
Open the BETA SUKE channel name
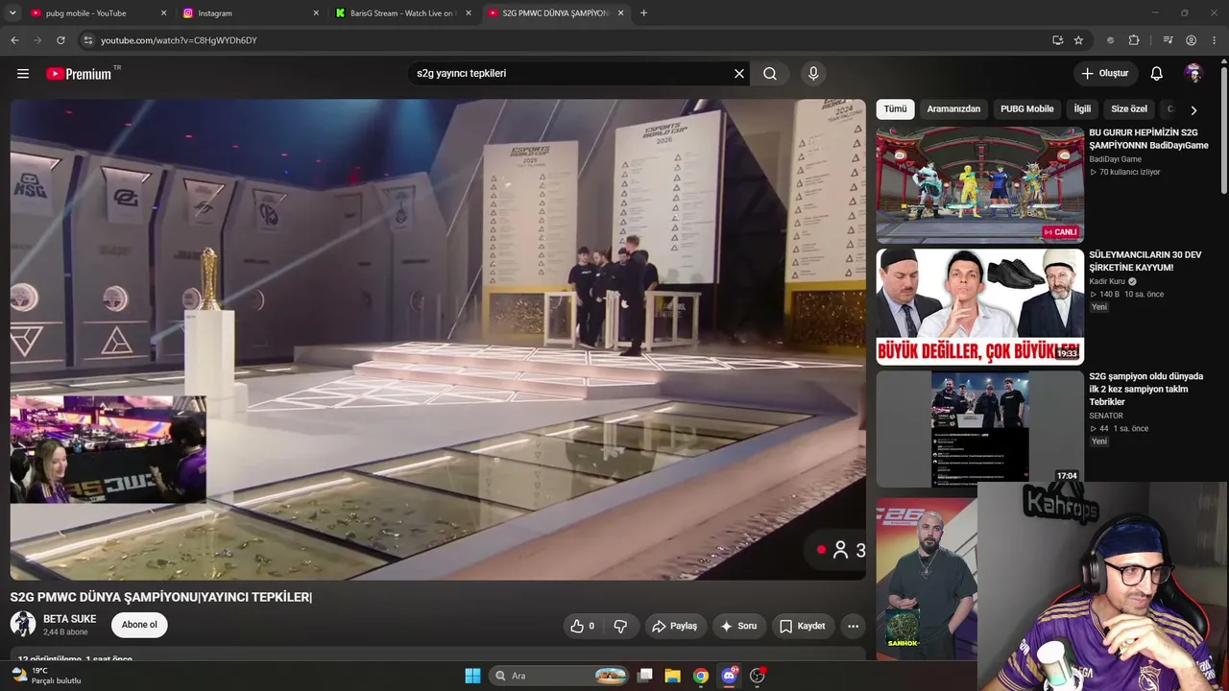point(70,619)
